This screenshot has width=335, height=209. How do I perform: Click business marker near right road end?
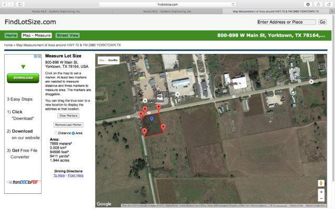tap(311, 82)
